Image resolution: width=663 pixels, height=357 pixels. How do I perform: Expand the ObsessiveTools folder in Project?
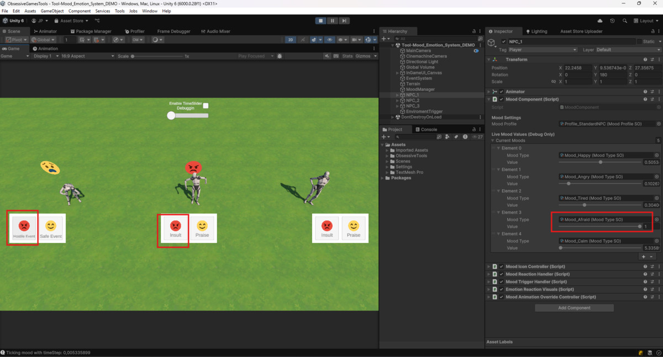(387, 156)
